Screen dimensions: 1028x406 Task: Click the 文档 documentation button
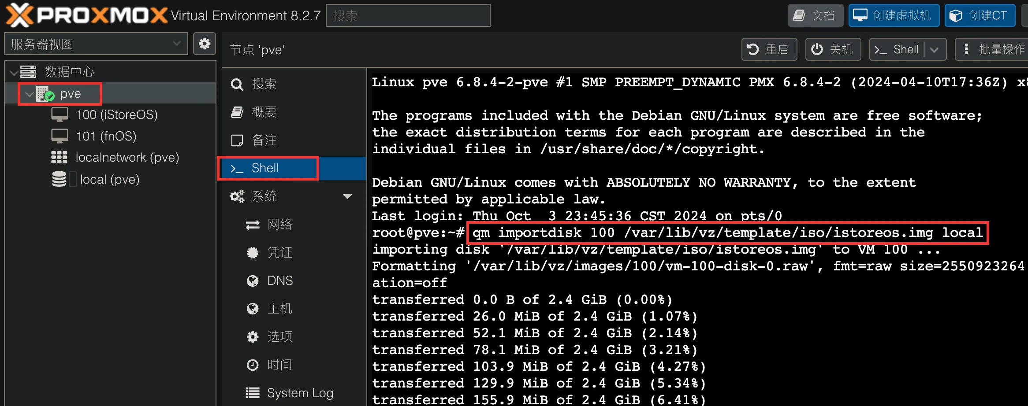click(x=816, y=15)
